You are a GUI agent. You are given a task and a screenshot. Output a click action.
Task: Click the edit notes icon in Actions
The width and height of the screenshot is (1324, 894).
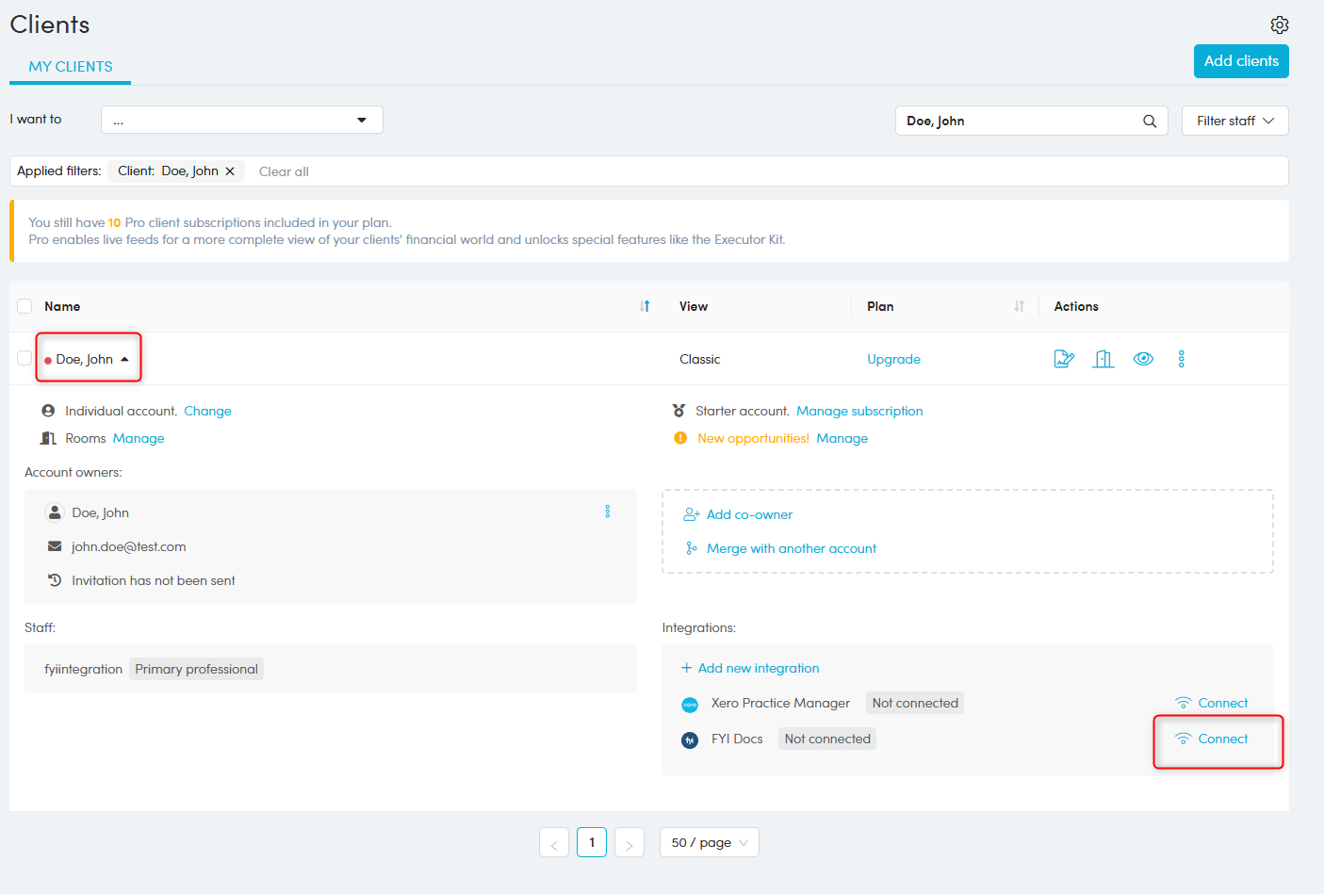click(1064, 359)
